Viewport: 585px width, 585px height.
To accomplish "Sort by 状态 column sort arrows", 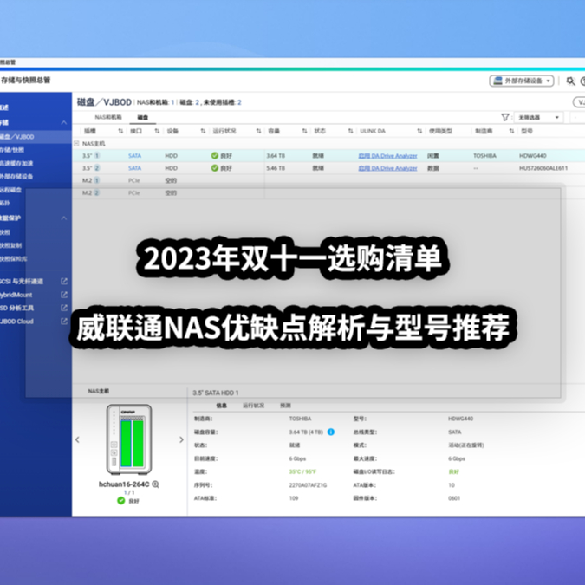I will 350,131.
